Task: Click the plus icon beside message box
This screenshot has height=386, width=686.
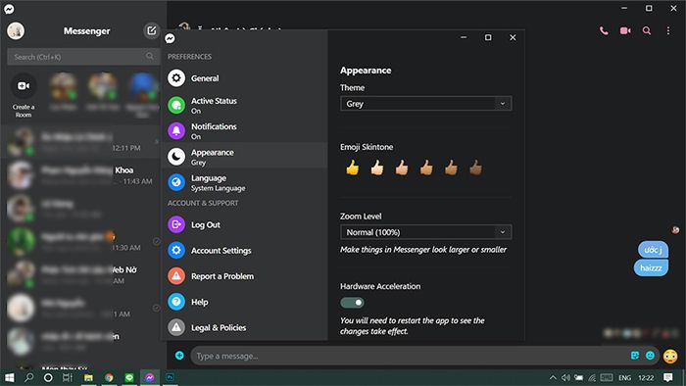Action: pyautogui.click(x=179, y=356)
